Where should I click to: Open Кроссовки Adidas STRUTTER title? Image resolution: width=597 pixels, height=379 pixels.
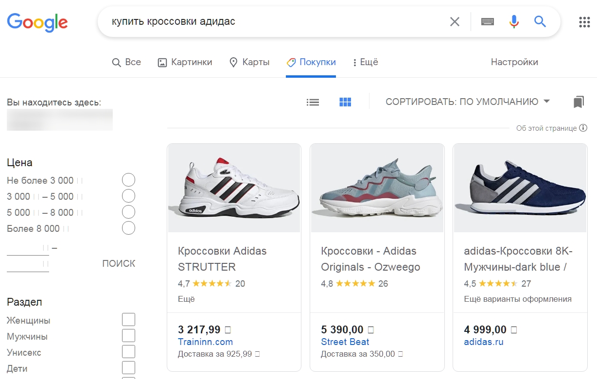pos(222,259)
